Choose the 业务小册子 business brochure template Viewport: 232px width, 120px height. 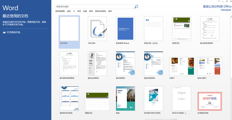click(x=210, y=66)
